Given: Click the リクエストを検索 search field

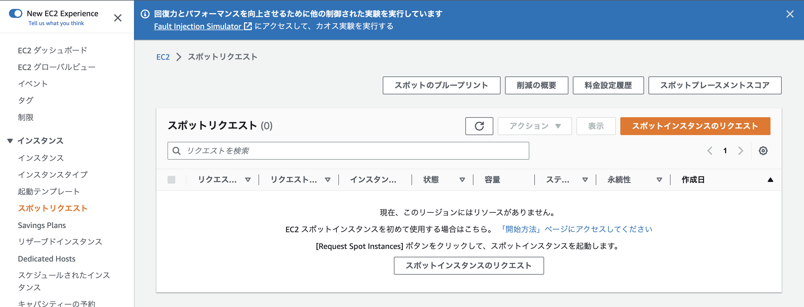Looking at the screenshot, I should click(x=348, y=151).
